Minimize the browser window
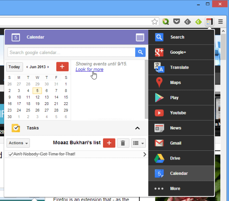The image size is (229, 201). pyautogui.click(x=198, y=4)
